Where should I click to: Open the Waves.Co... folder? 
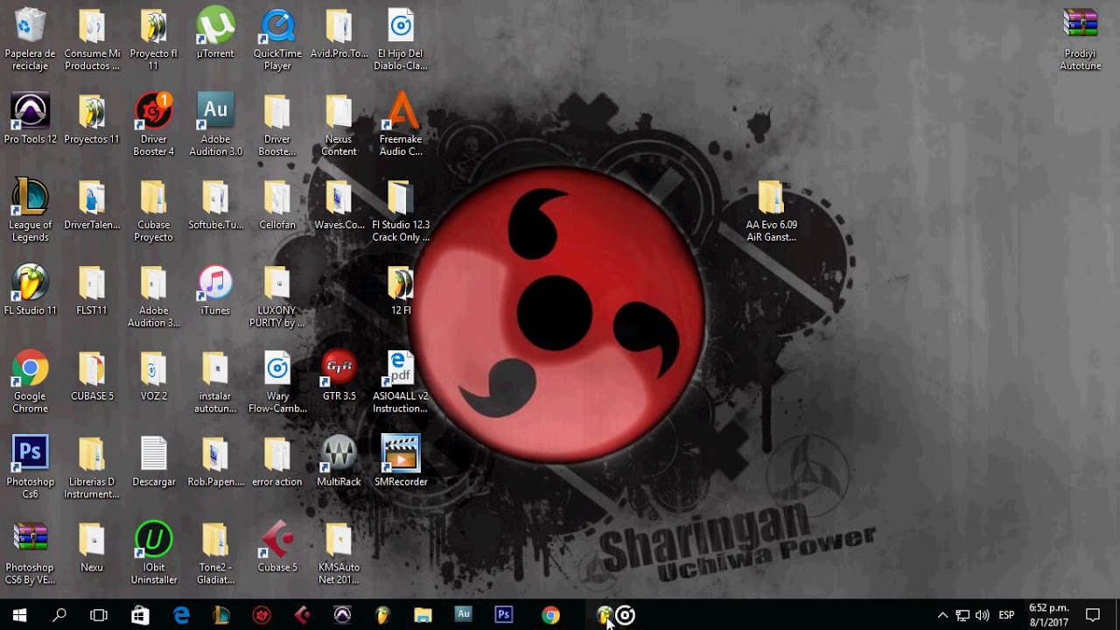click(339, 205)
